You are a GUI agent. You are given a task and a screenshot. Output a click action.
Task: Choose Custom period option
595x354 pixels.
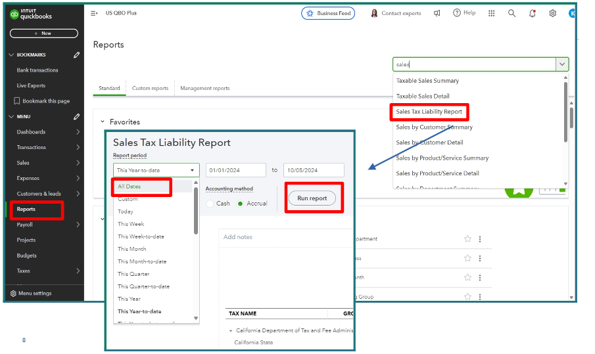pos(128,199)
